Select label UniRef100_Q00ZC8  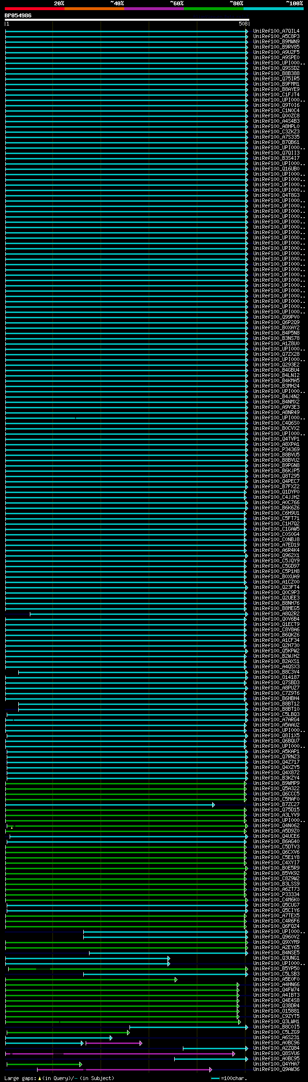coord(276,116)
